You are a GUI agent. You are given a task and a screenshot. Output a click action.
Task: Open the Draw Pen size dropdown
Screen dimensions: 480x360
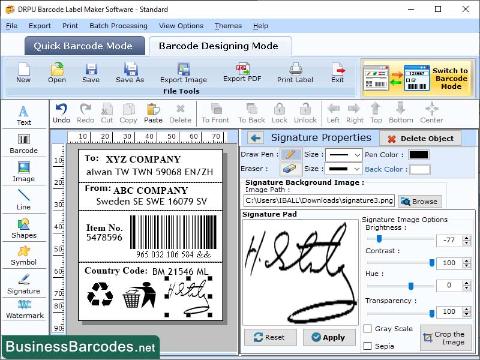pyautogui.click(x=343, y=155)
